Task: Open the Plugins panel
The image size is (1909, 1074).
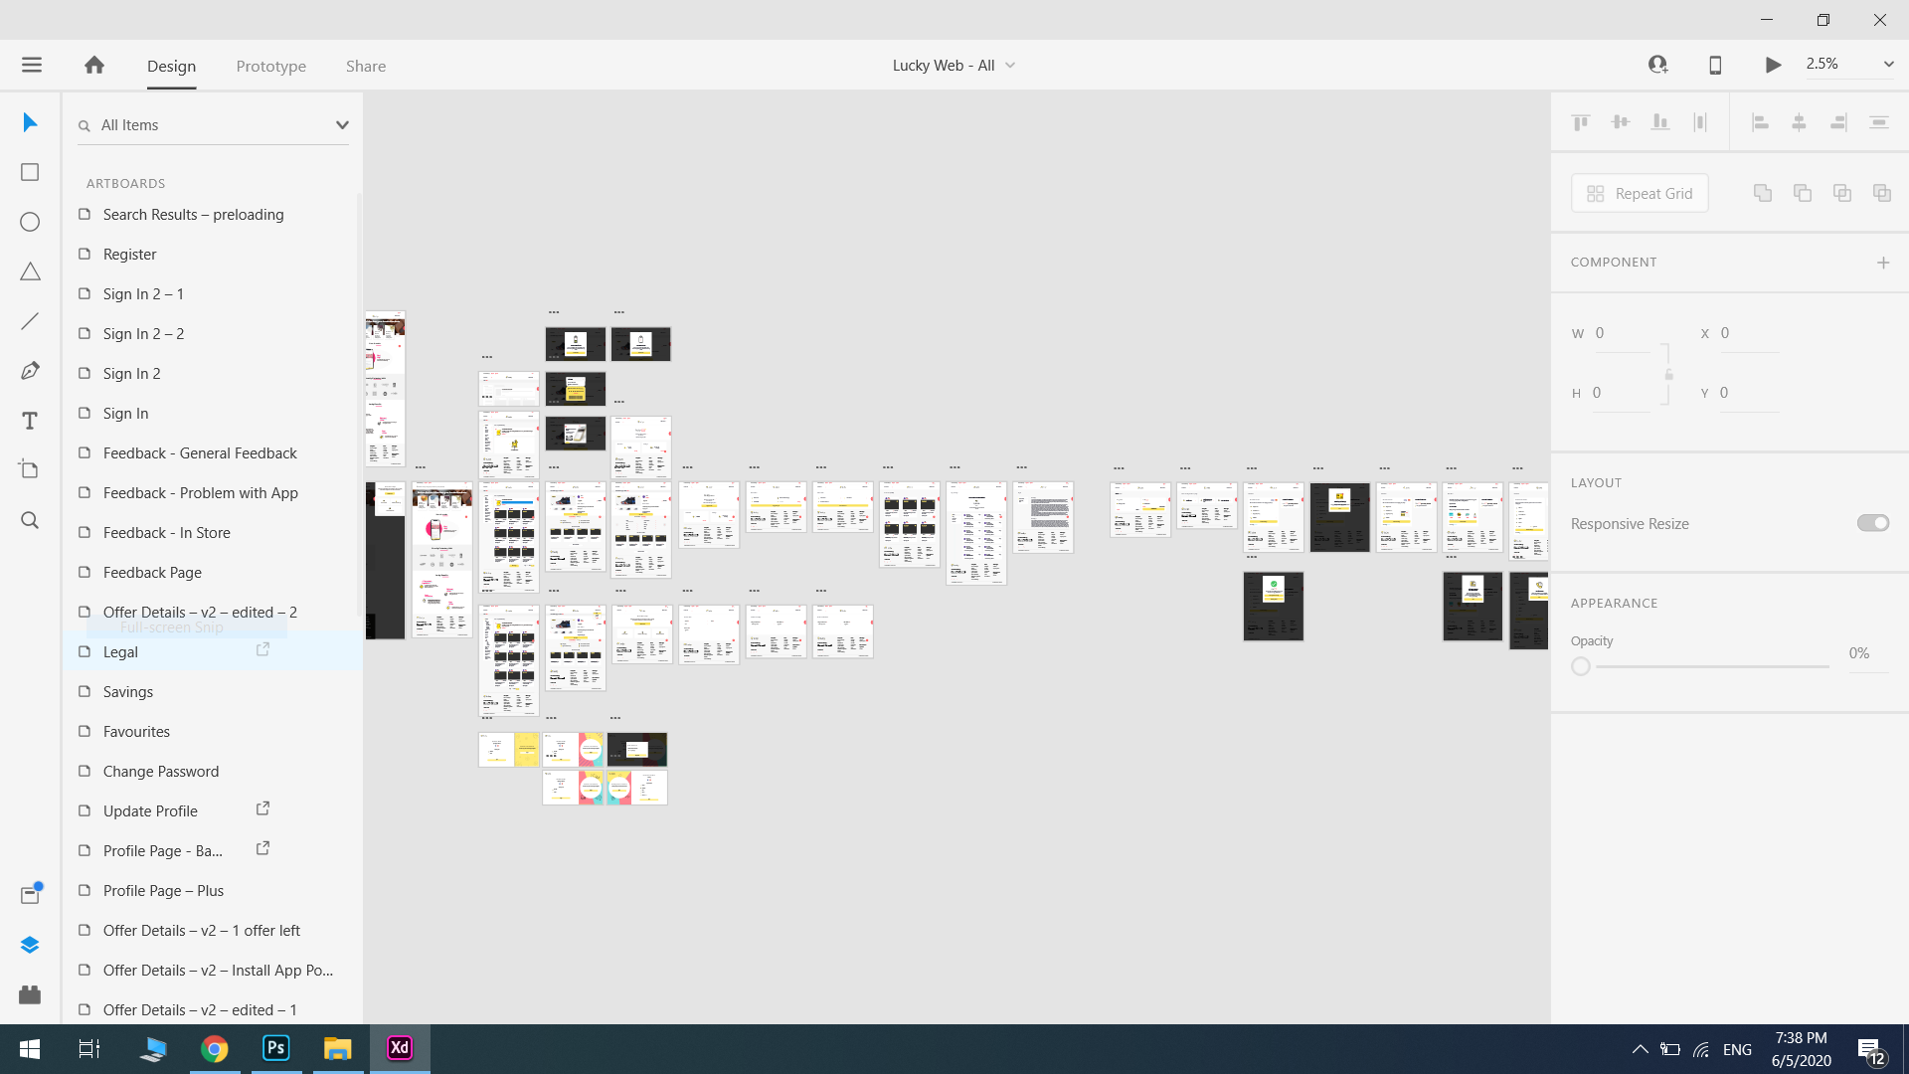Action: point(30,994)
